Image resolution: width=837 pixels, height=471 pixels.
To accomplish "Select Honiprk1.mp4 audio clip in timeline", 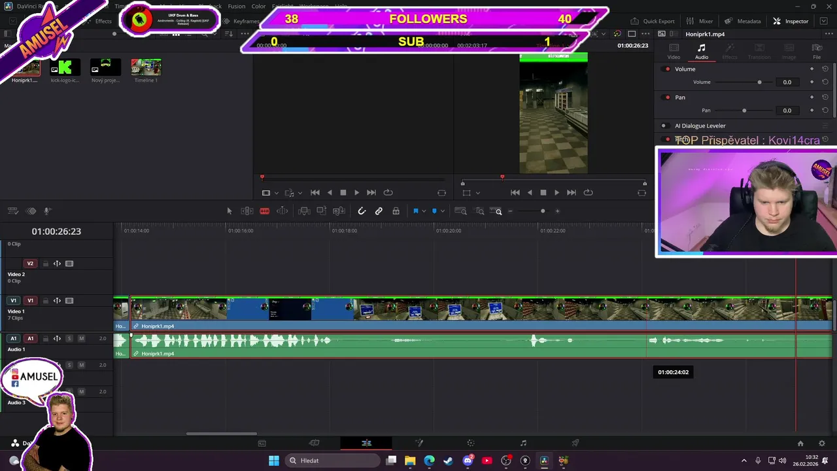I will (x=481, y=345).
